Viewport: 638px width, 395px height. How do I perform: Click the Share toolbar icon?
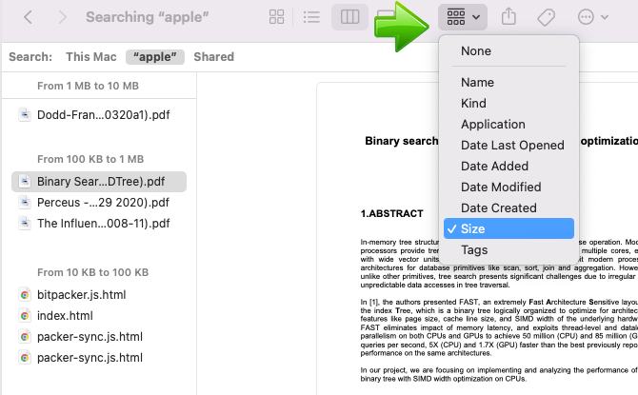(x=508, y=17)
